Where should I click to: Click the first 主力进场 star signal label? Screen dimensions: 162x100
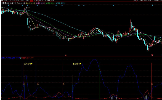[x=28, y=64]
